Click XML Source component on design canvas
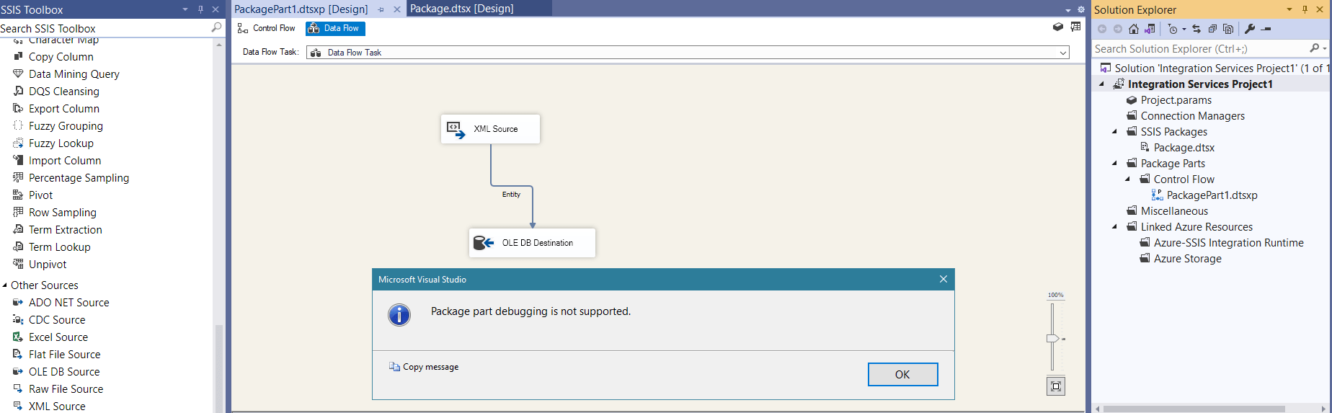The image size is (1332, 413). click(x=490, y=129)
